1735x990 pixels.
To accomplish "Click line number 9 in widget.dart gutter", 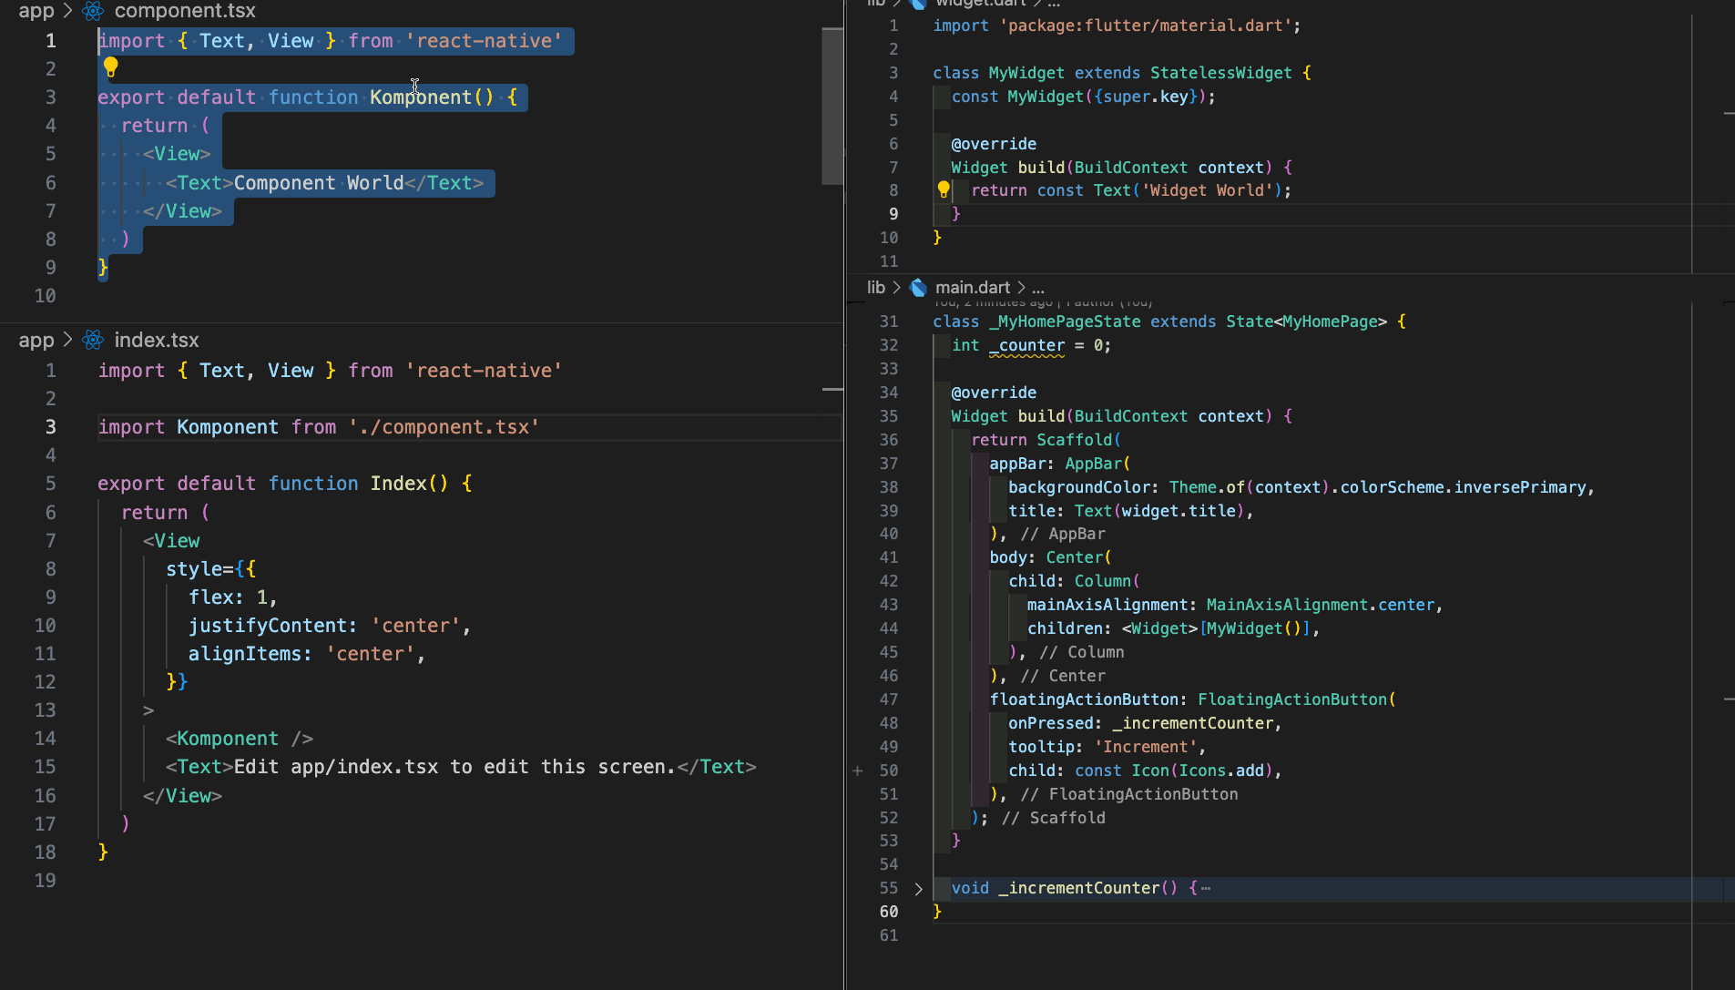I will pos(893,214).
